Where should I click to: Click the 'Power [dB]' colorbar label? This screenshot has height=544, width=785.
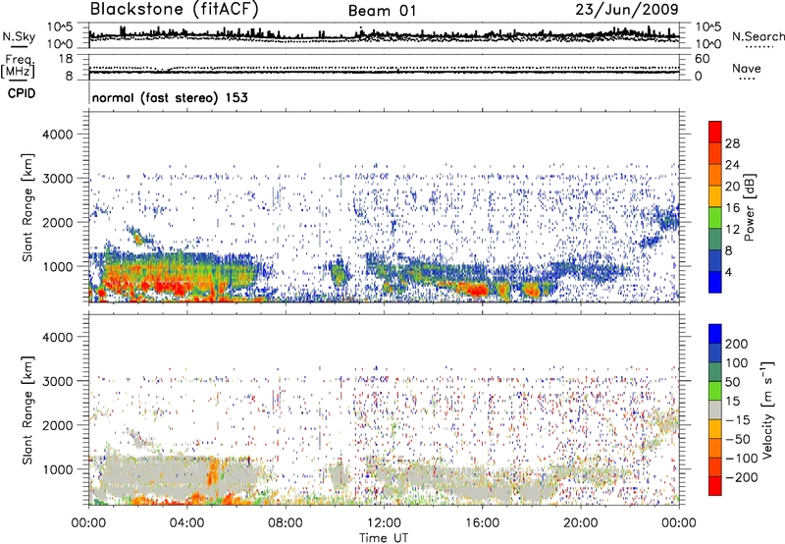click(x=749, y=207)
